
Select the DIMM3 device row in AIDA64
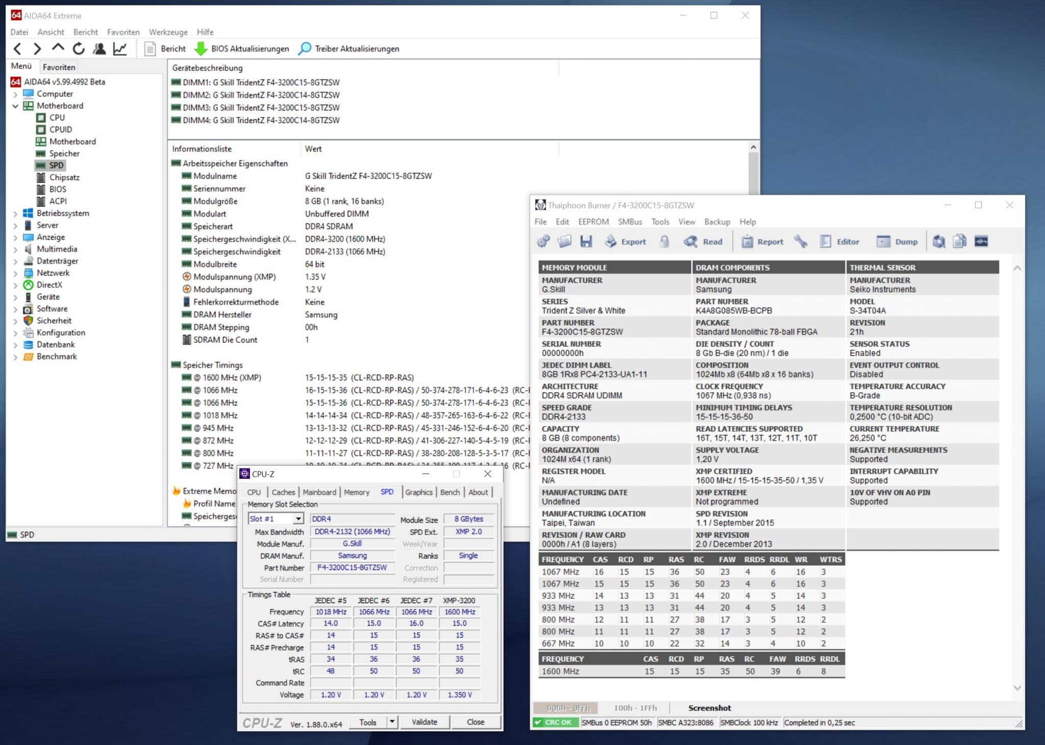256,108
